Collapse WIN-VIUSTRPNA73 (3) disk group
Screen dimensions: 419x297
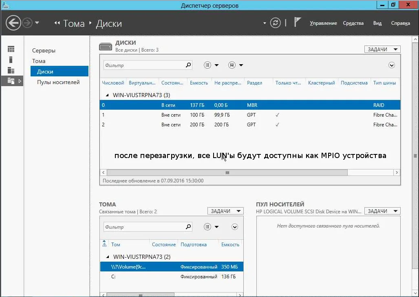[x=107, y=95]
